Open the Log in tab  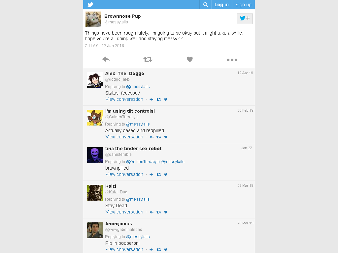[221, 5]
